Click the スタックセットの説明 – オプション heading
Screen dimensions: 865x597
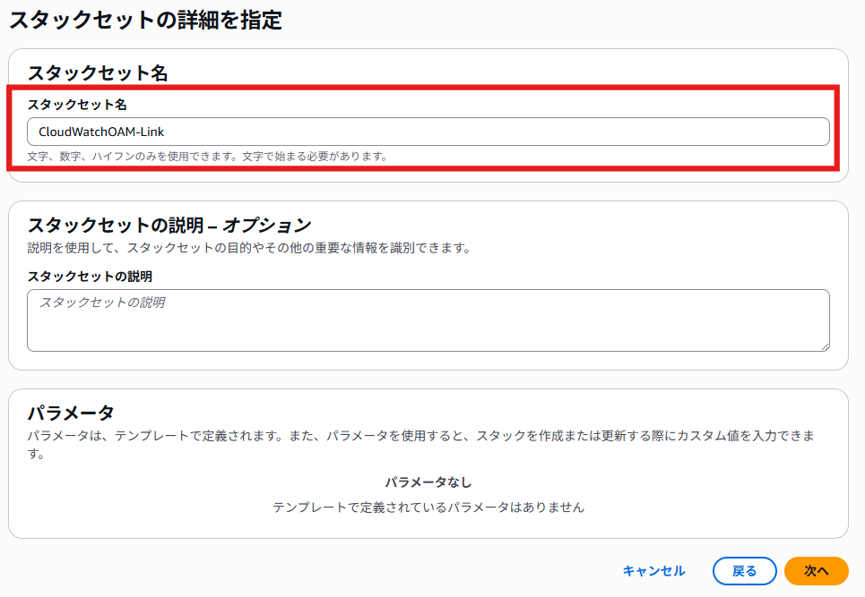click(x=169, y=225)
